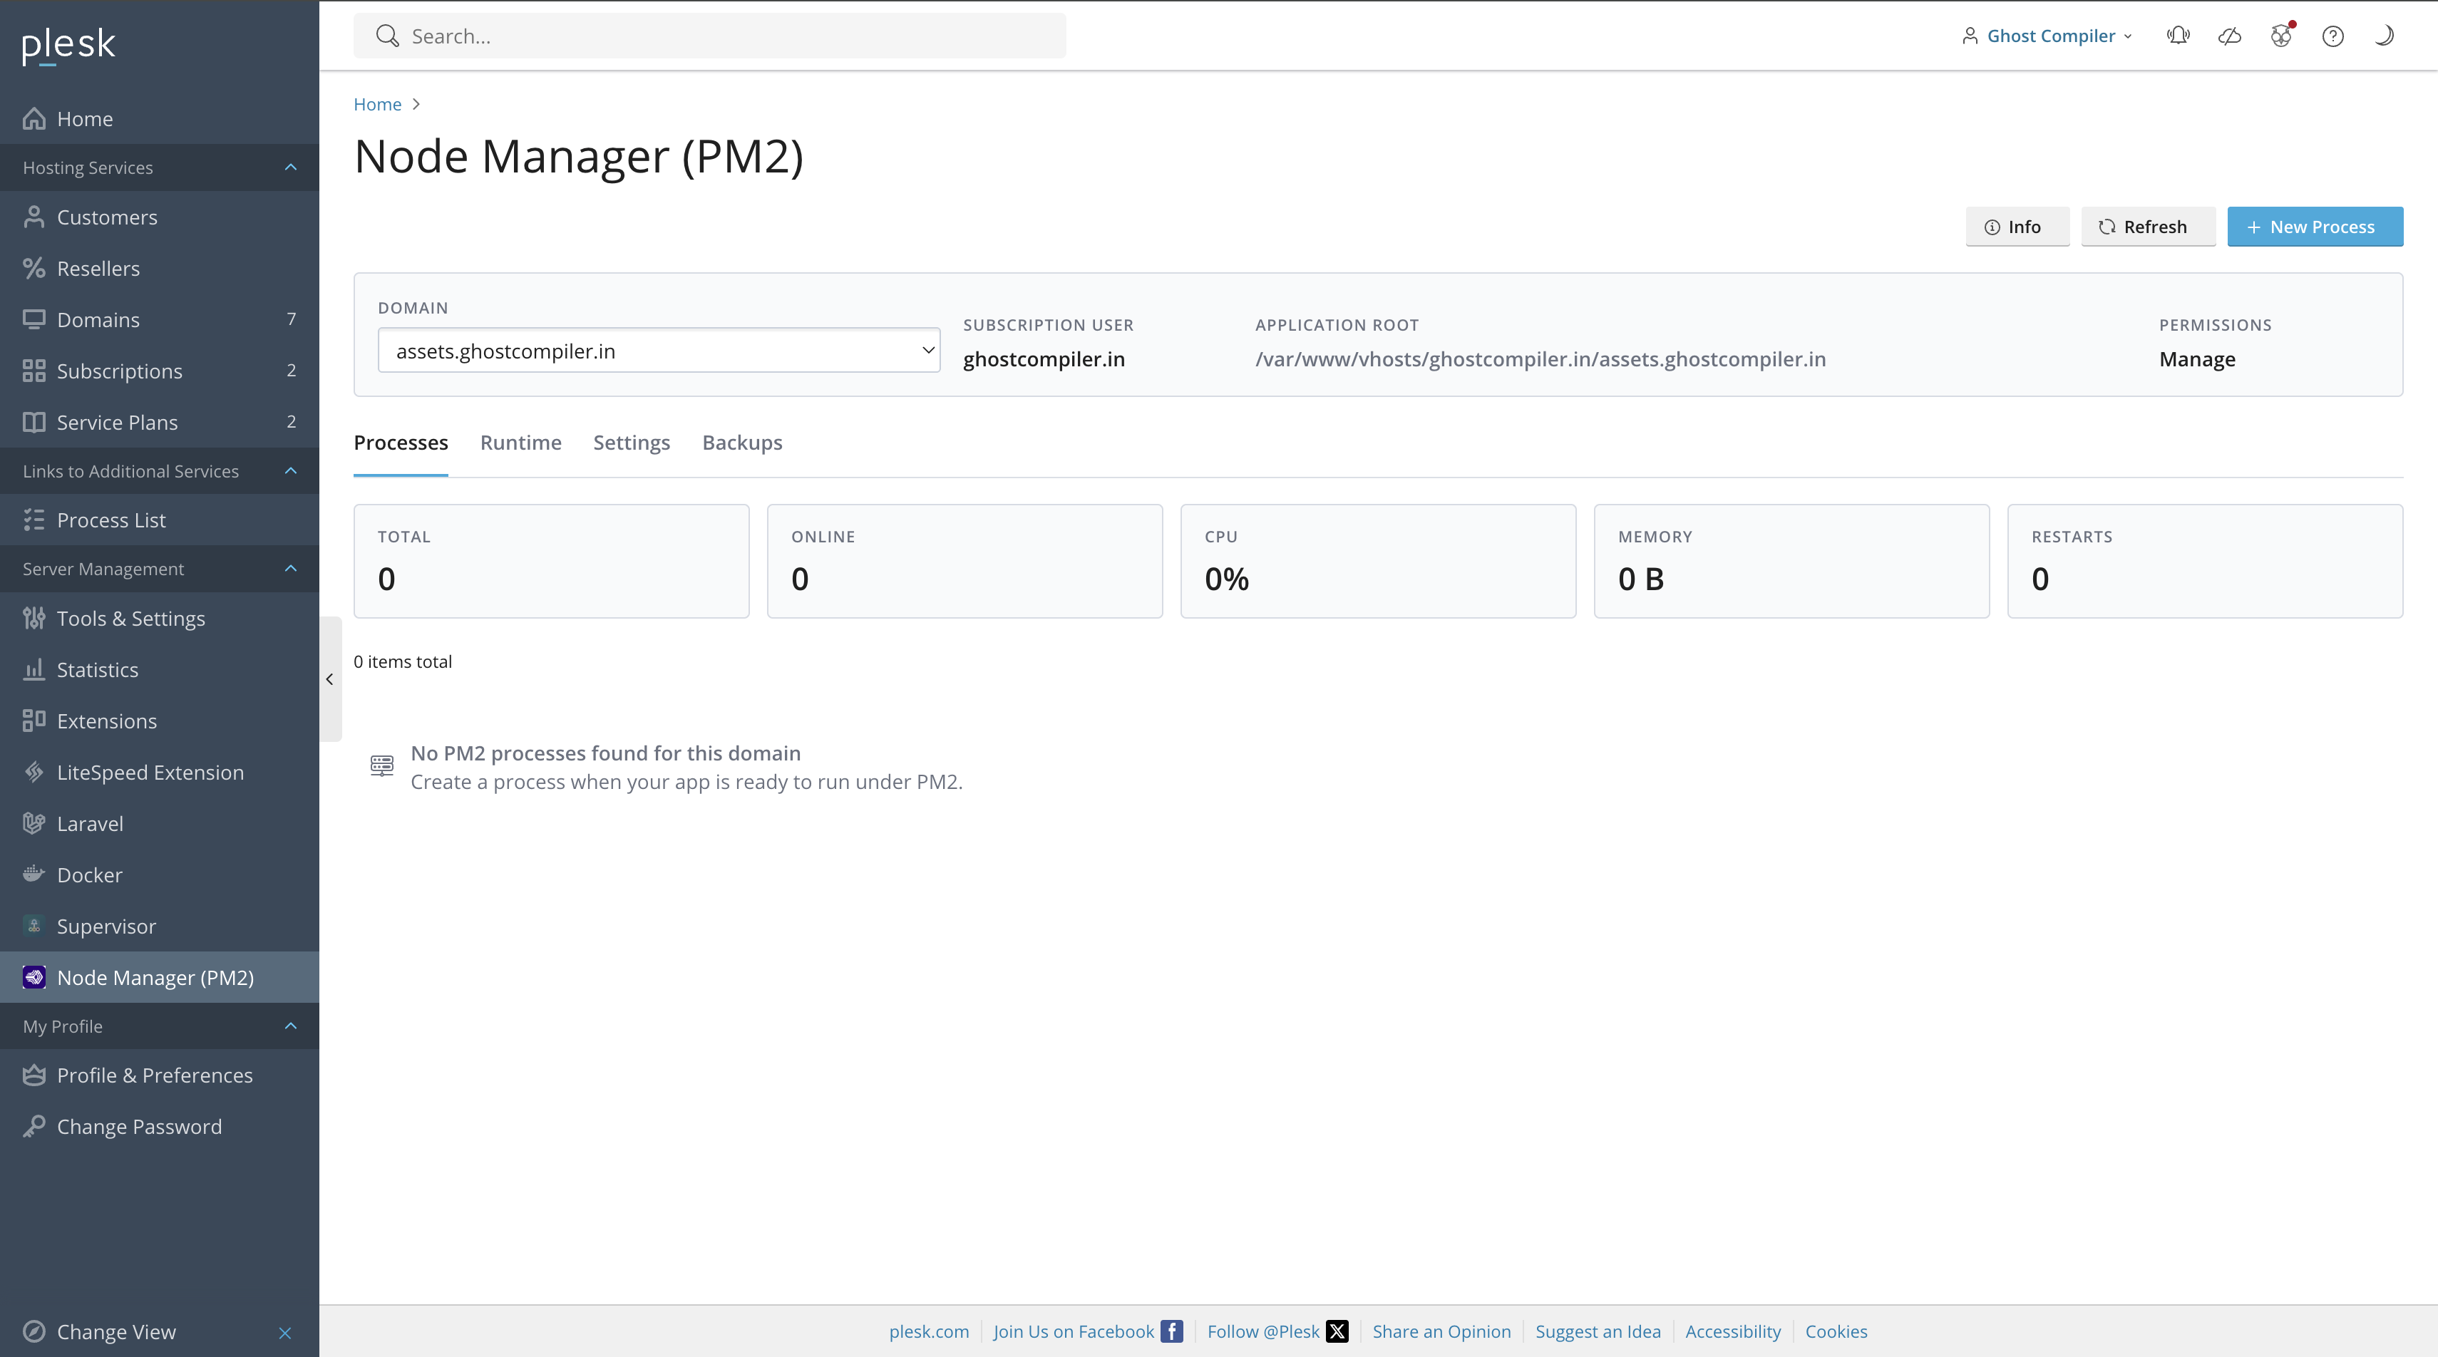The height and width of the screenshot is (1357, 2438).
Task: Click the Resellers percent icon
Action: 34,269
